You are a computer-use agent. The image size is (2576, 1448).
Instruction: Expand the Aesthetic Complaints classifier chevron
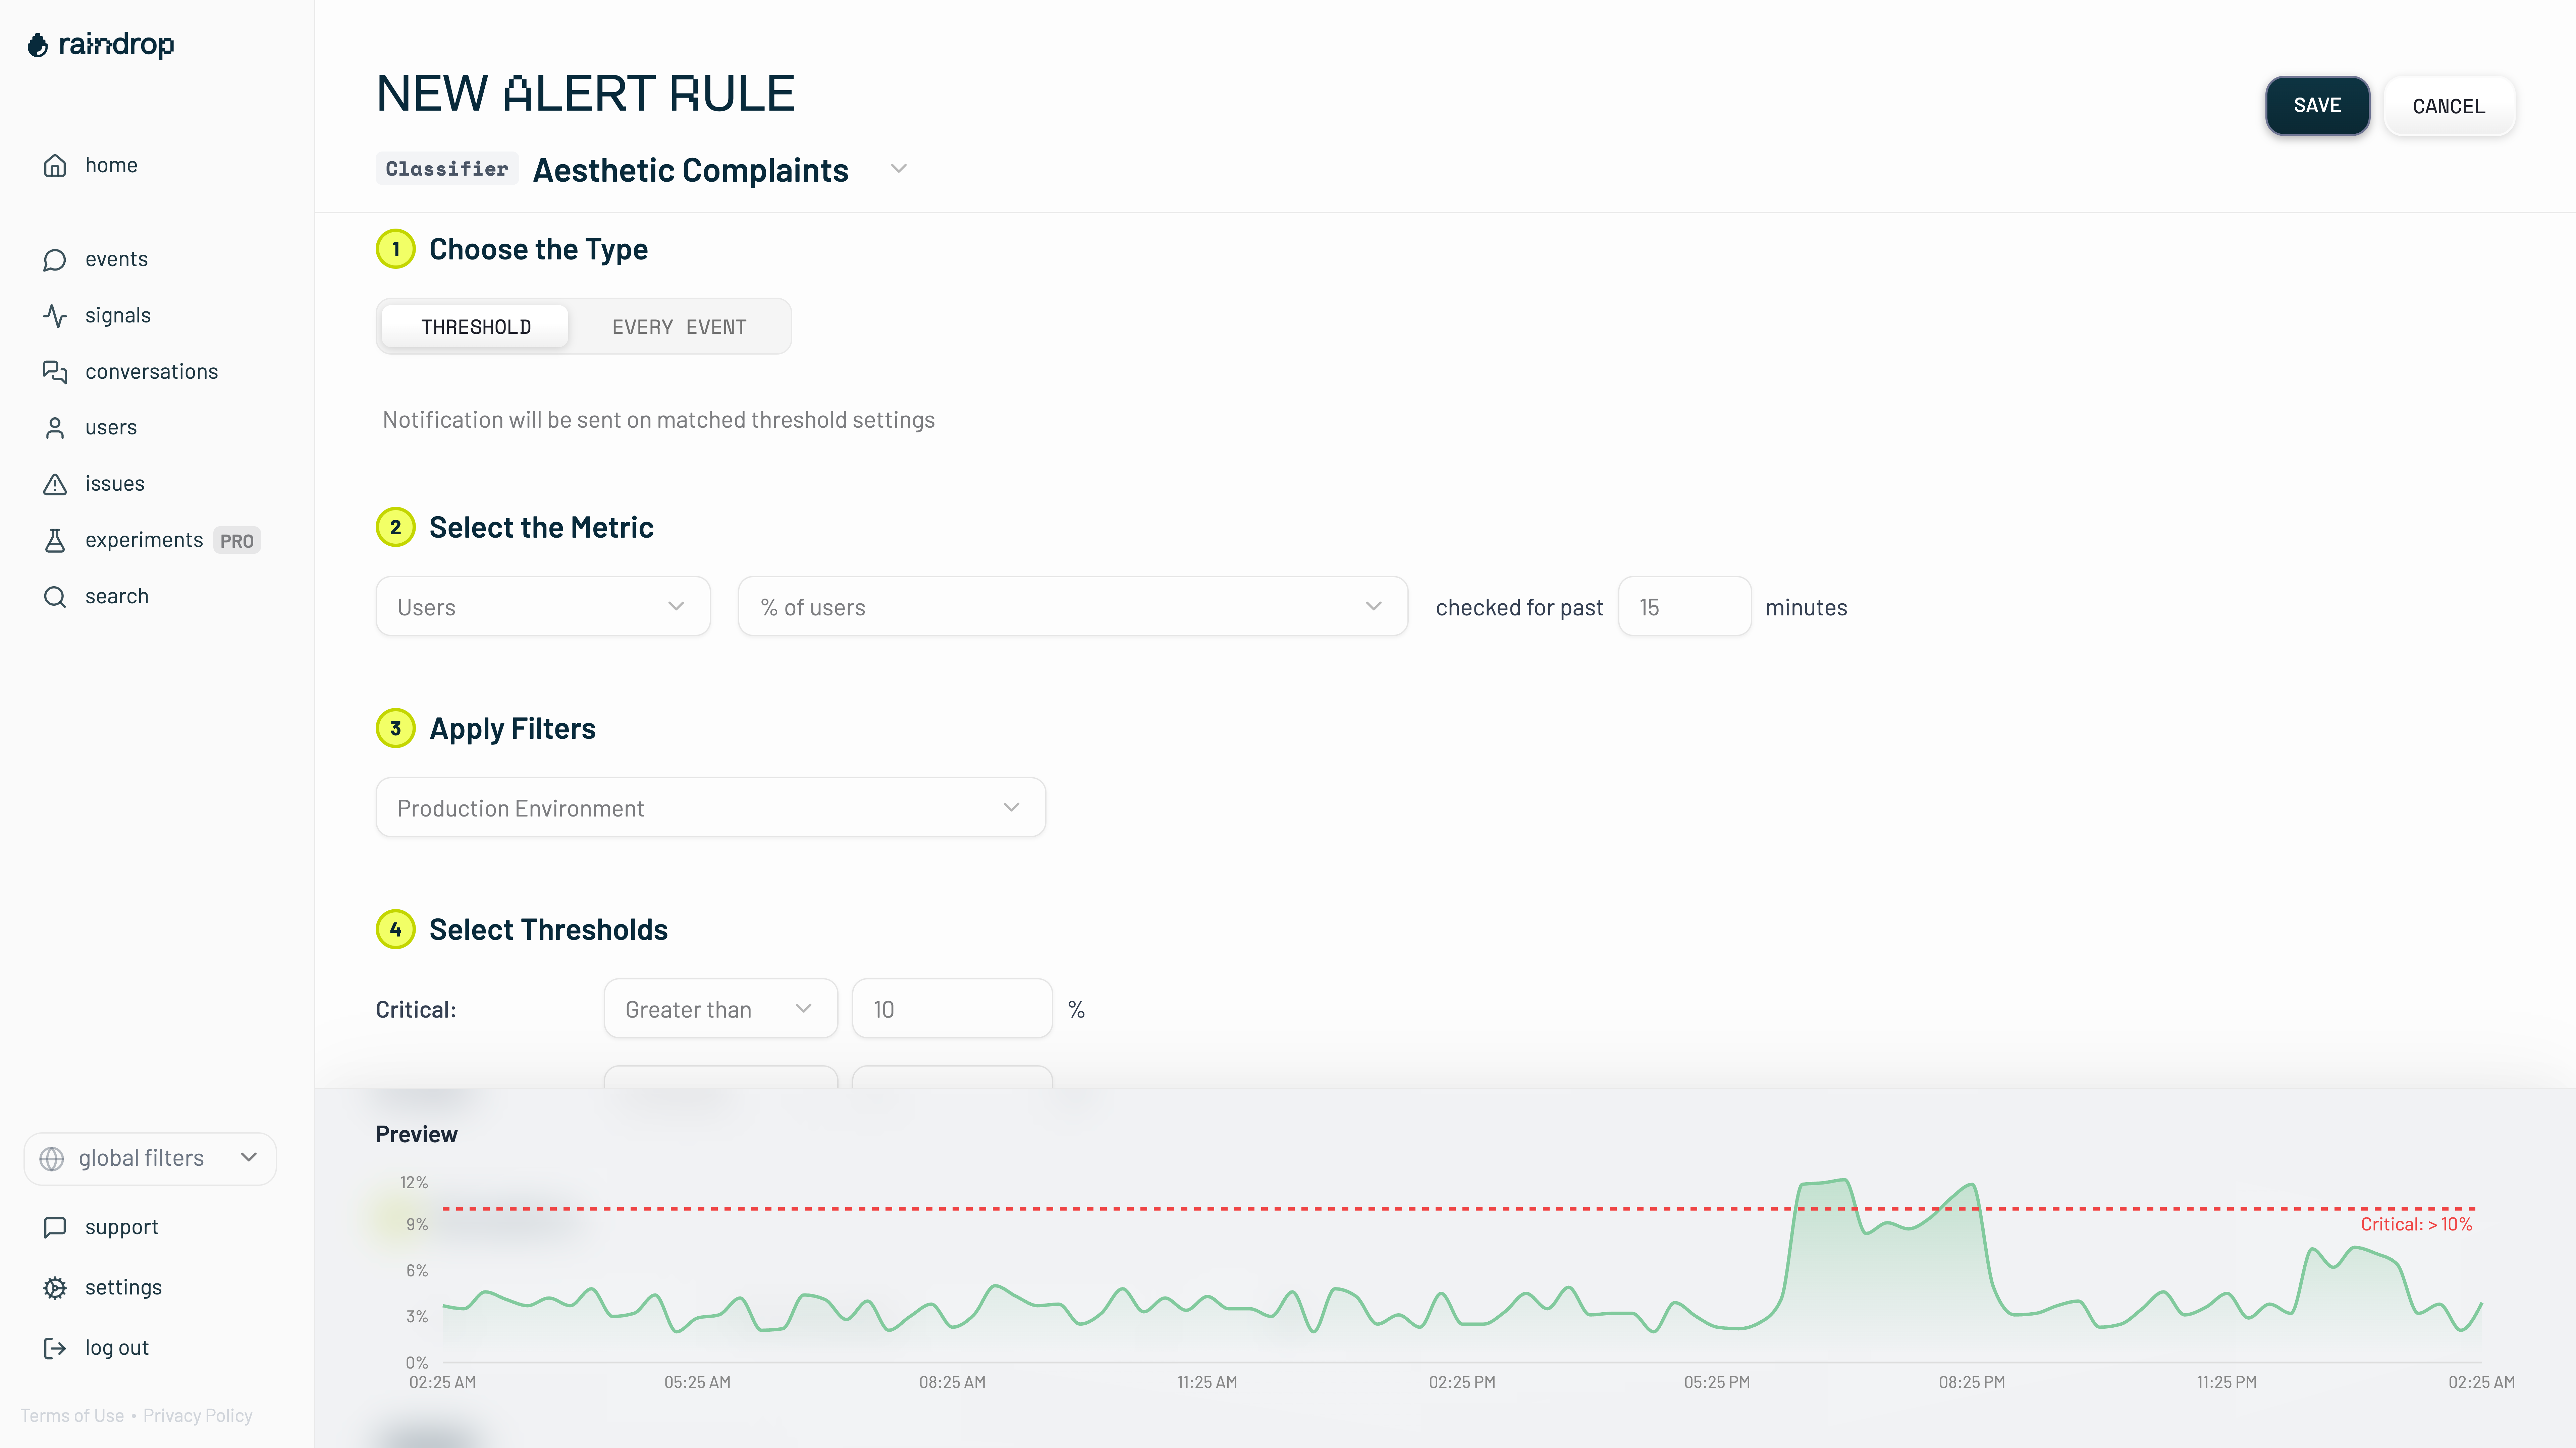point(899,169)
